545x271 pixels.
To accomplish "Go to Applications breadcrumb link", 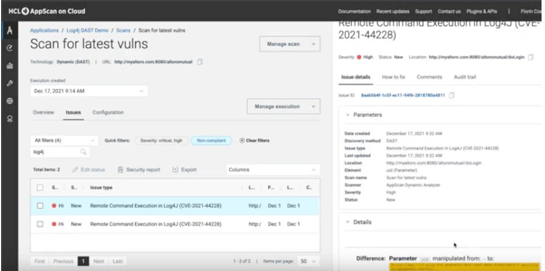I will [x=44, y=31].
